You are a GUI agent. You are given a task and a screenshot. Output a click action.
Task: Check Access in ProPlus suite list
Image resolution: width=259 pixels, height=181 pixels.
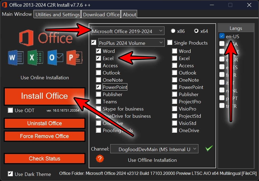pos(99,65)
